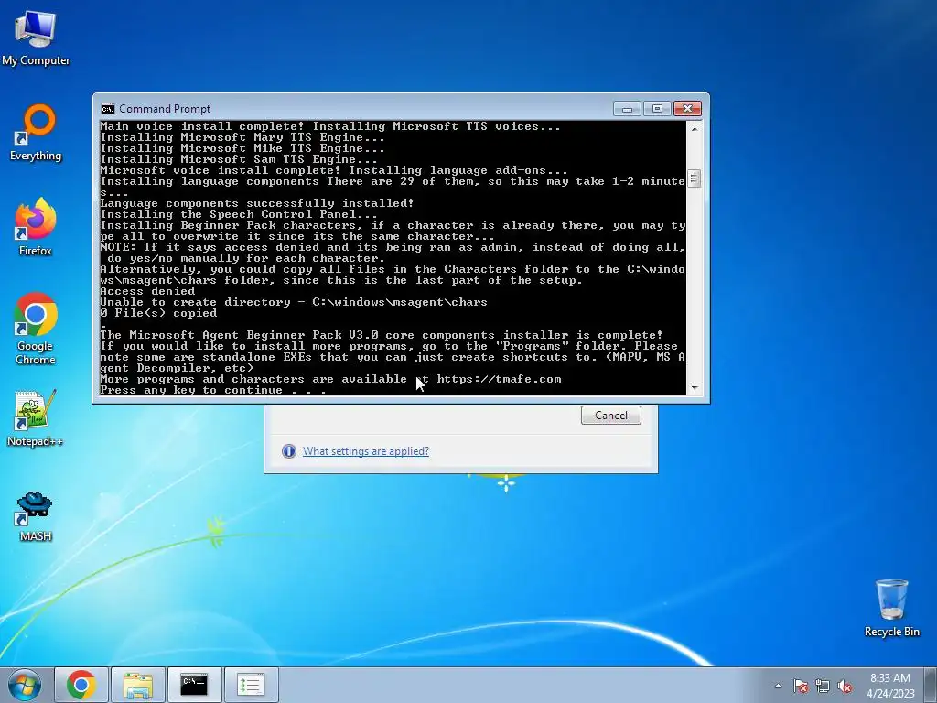Click the Command Prompt scrollbar thumb
The width and height of the screenshot is (937, 703).
coord(695,178)
